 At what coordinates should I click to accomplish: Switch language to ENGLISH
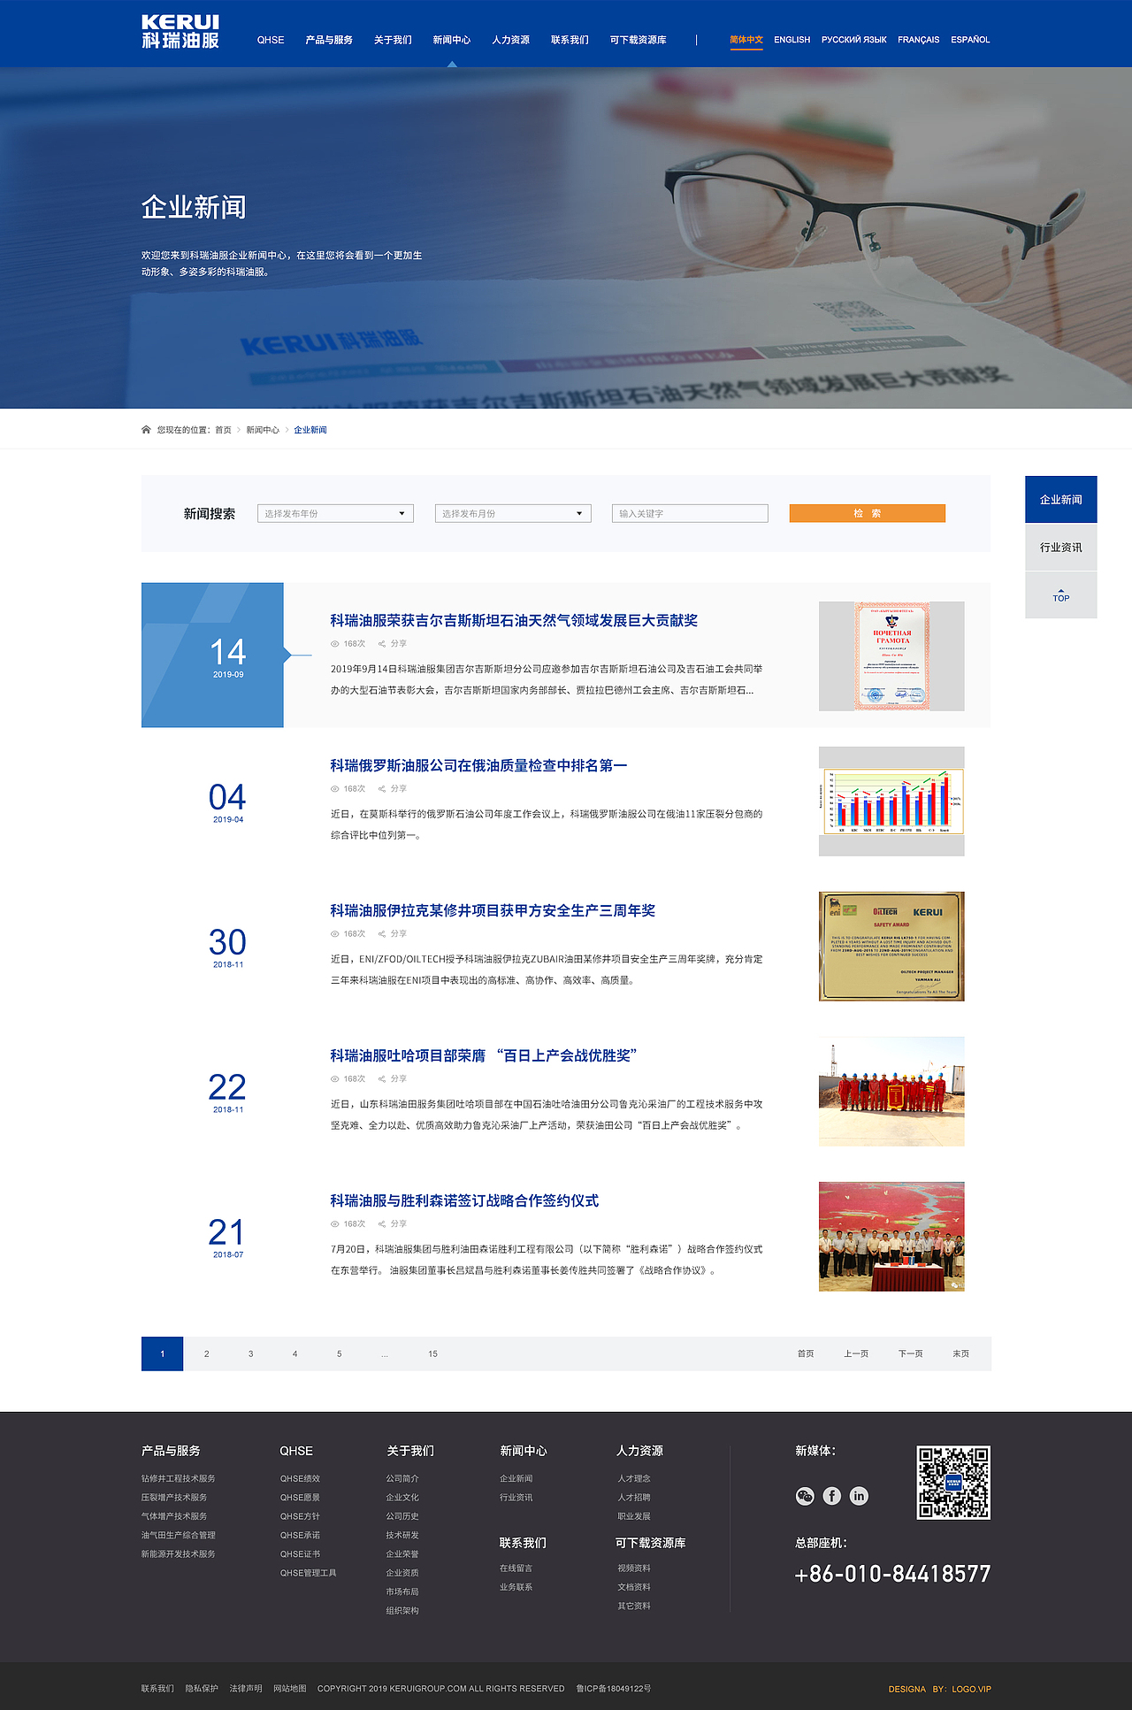coord(792,40)
